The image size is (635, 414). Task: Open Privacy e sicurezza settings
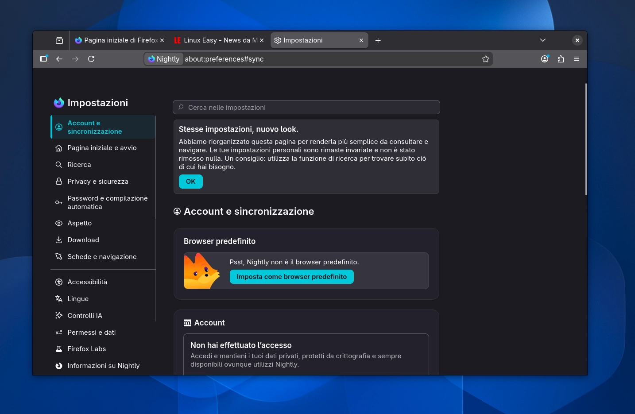(103, 182)
